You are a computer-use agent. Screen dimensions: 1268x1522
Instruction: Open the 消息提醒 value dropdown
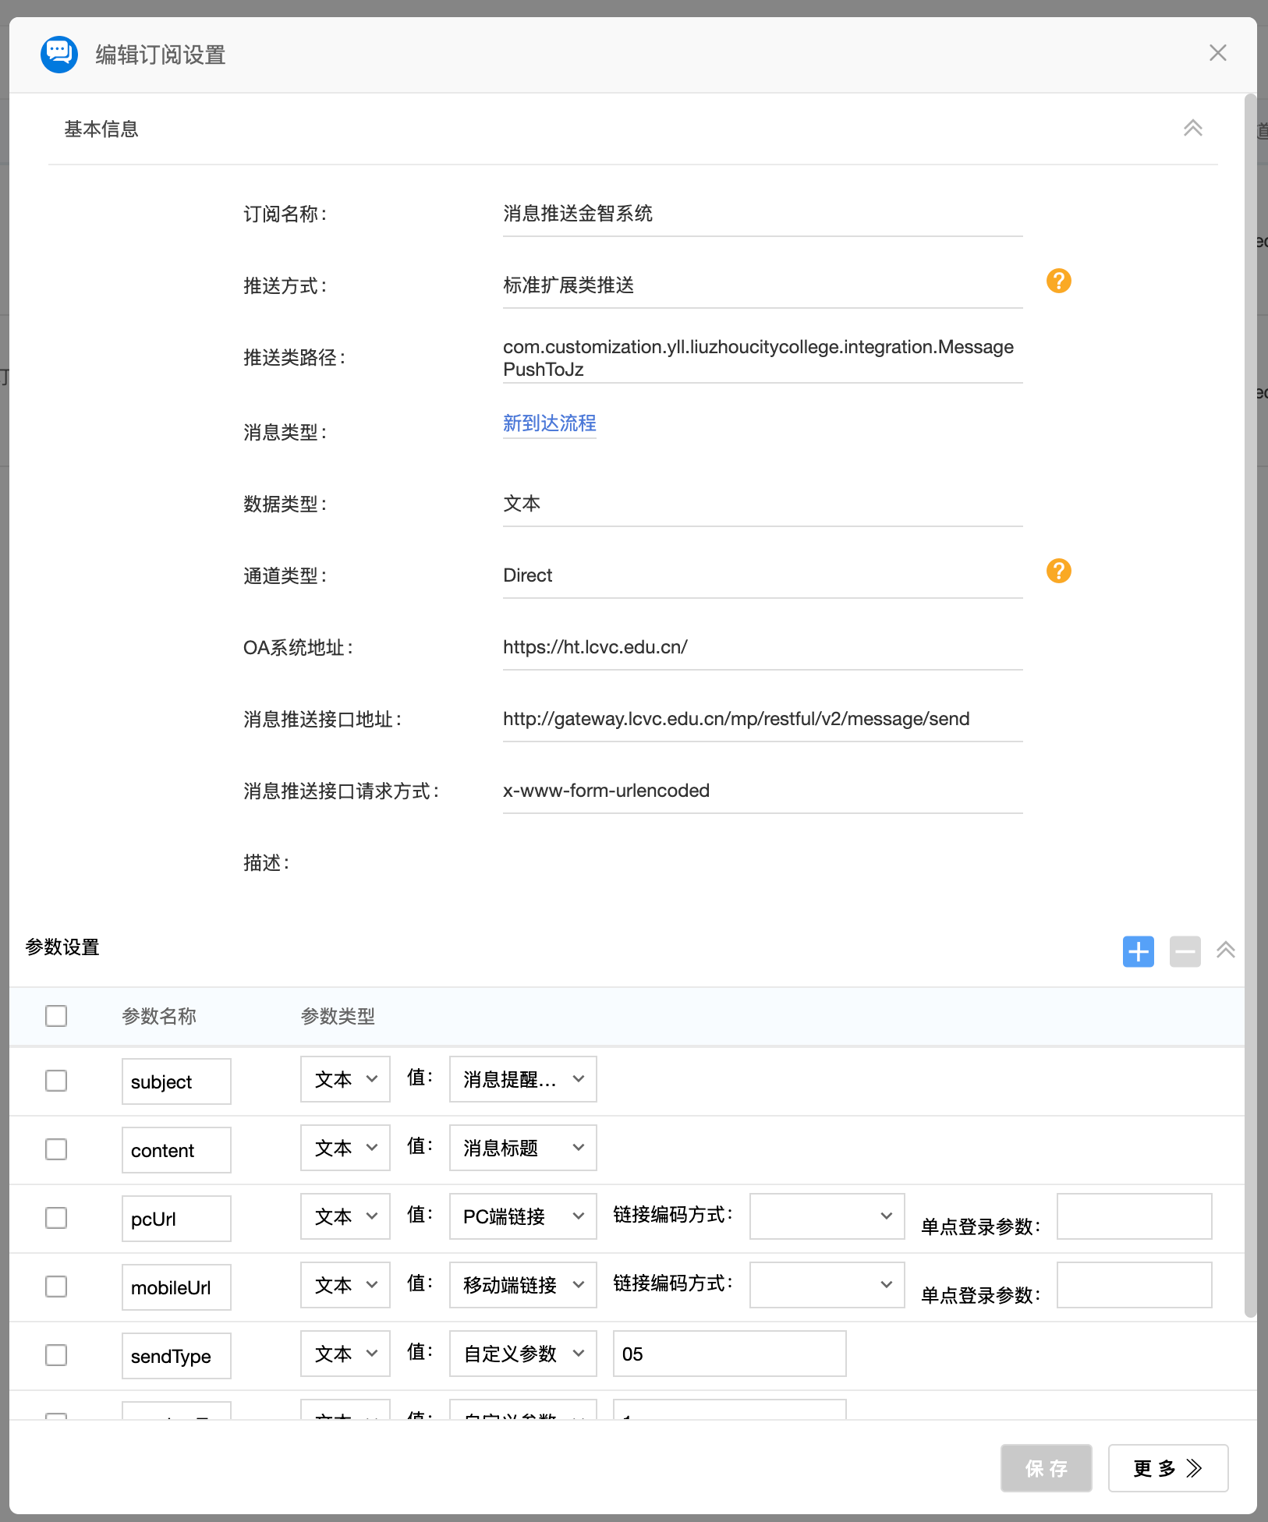pyautogui.click(x=523, y=1079)
